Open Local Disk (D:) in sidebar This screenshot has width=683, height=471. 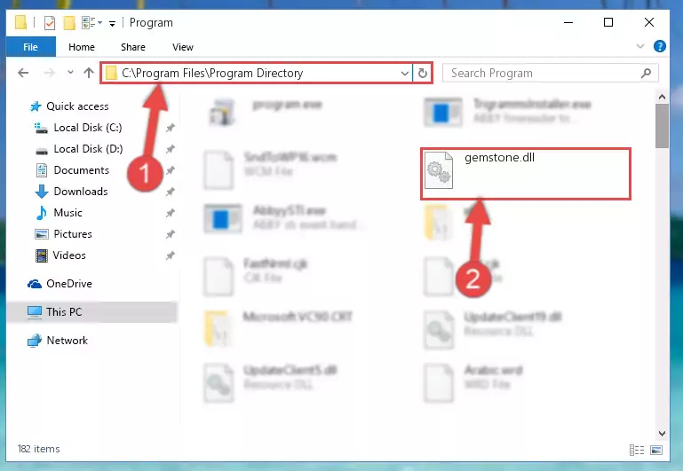(x=88, y=149)
